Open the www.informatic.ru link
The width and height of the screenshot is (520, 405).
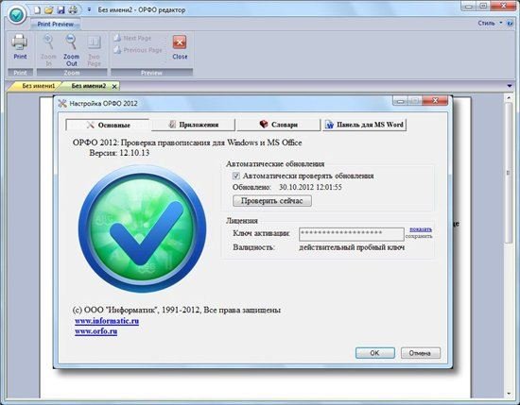click(107, 321)
